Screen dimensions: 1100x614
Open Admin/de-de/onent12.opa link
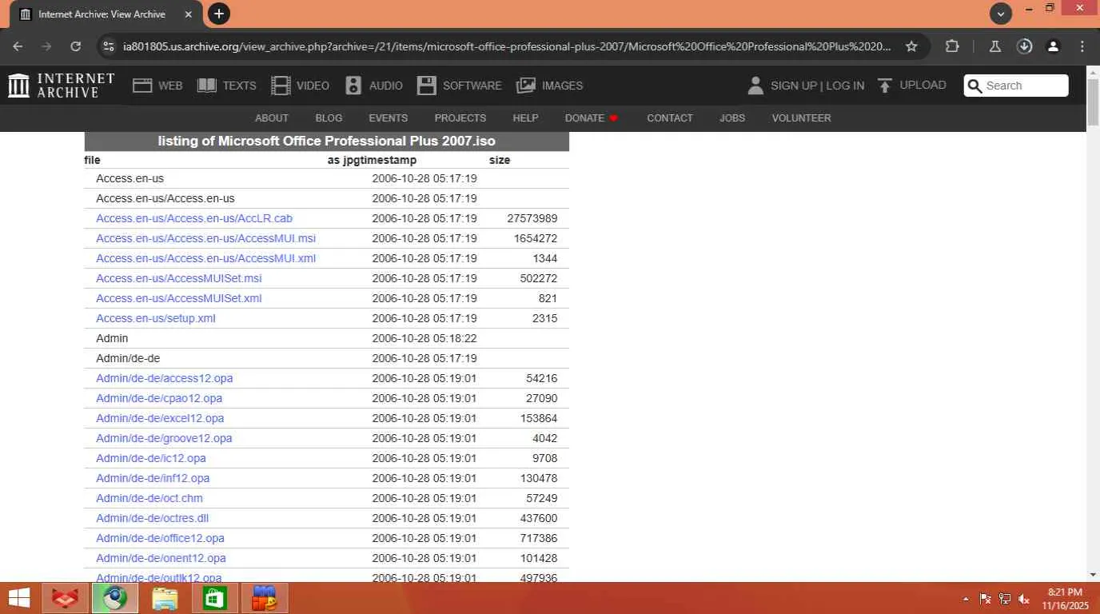[x=161, y=558]
